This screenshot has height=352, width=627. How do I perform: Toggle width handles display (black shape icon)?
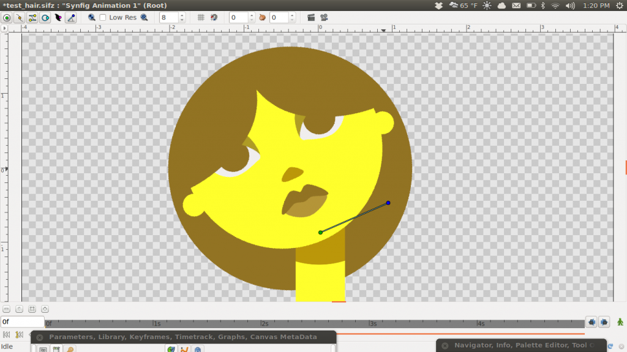58,18
